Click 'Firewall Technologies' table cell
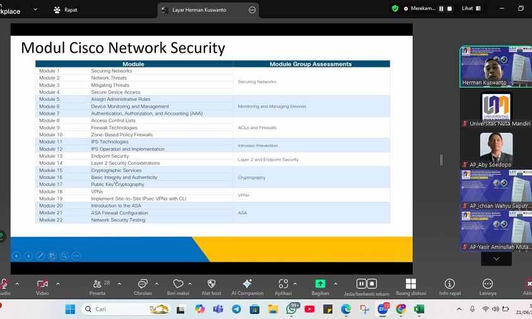This screenshot has height=319, width=532. (x=114, y=128)
